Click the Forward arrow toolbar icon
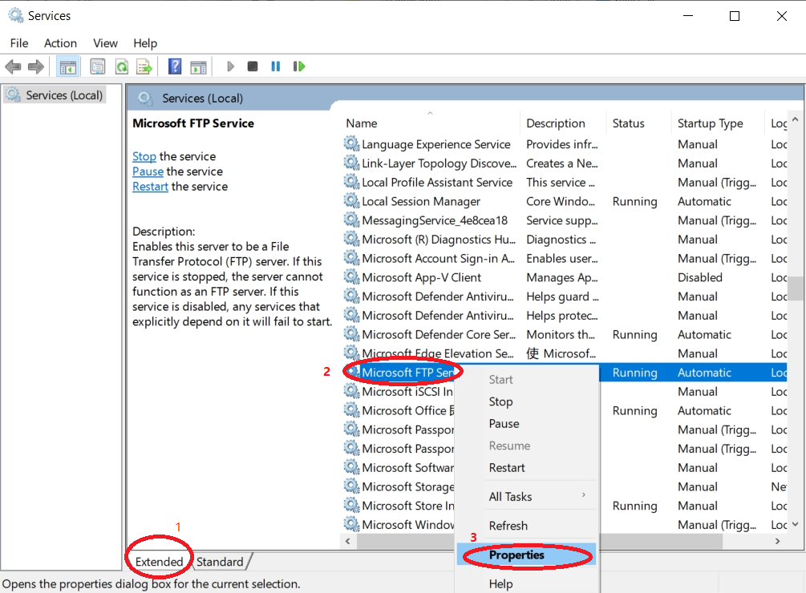The image size is (806, 593). pos(35,67)
